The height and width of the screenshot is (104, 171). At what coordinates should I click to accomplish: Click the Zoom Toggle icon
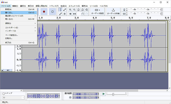(87, 10)
